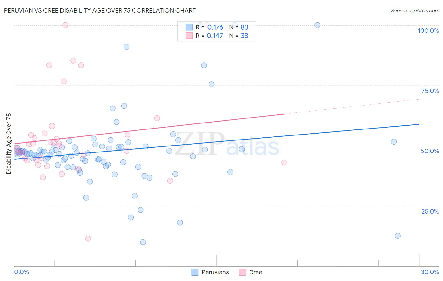
Task: Click the 50.0% y-axis label
Action: coord(430,151)
